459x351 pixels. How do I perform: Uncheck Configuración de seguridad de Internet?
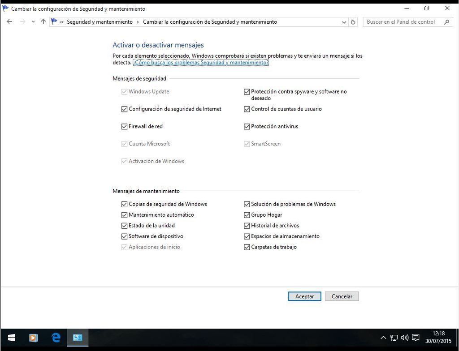tap(124, 109)
